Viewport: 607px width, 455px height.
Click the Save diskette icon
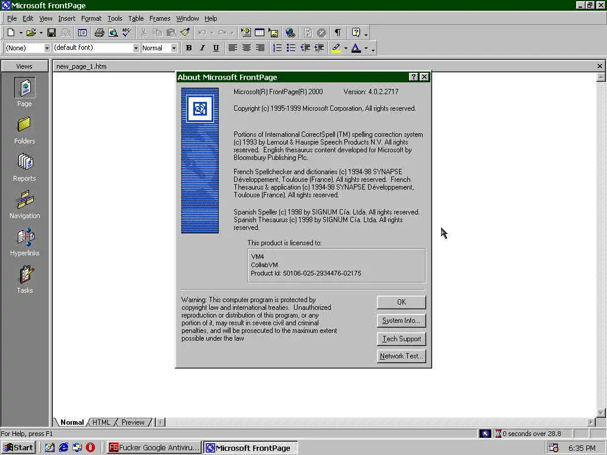coord(52,33)
